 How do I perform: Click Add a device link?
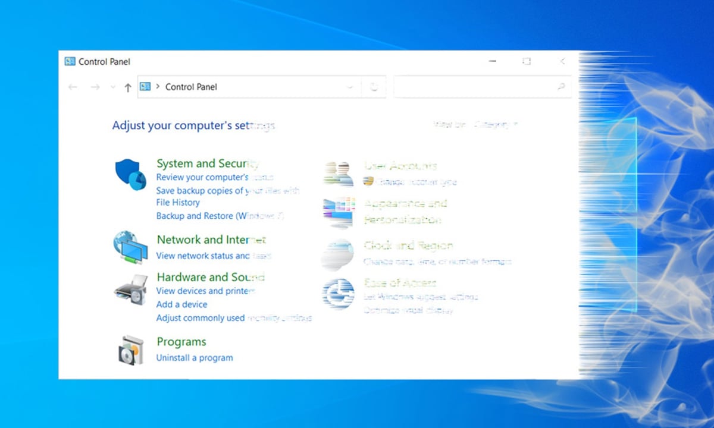tap(181, 304)
